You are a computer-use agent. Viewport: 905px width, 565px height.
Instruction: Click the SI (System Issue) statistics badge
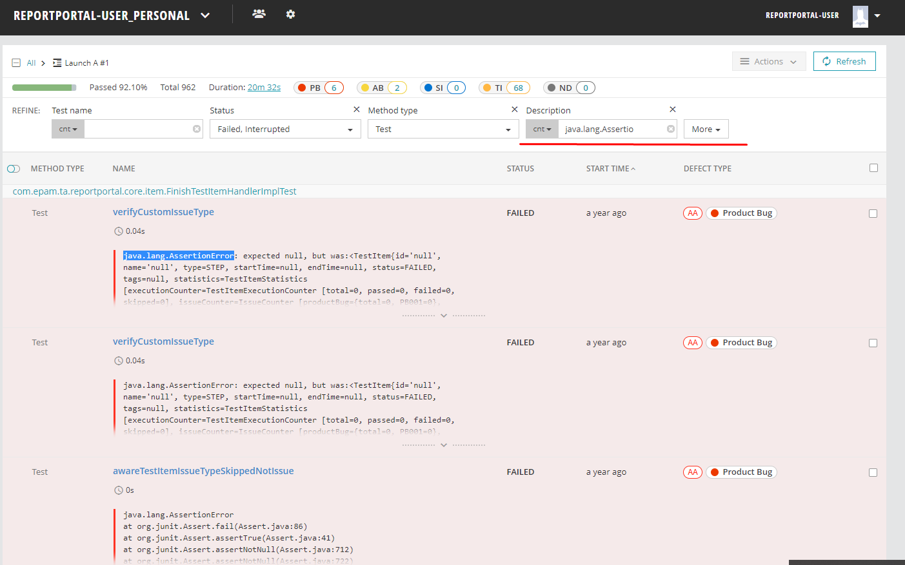pos(443,87)
